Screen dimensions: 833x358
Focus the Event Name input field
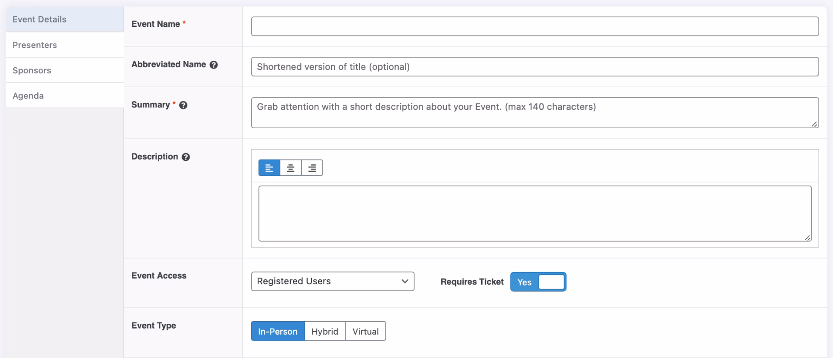tap(535, 26)
